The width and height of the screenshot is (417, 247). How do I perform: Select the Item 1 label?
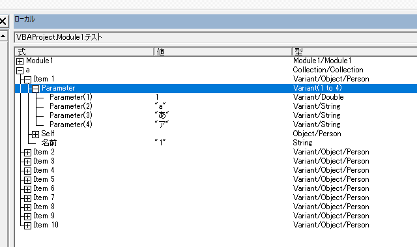44,79
